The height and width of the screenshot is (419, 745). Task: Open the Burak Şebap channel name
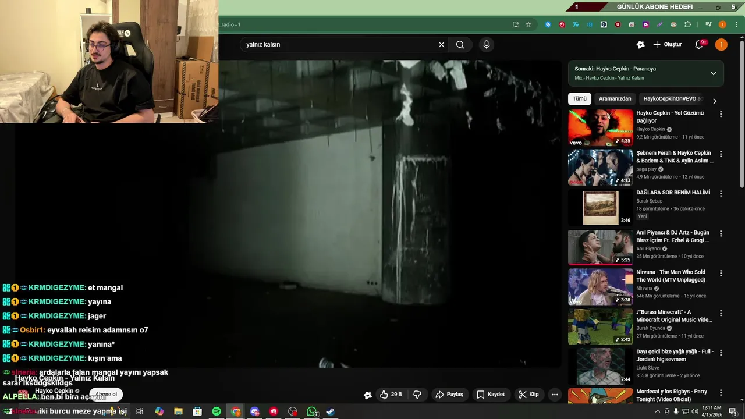pyautogui.click(x=649, y=201)
